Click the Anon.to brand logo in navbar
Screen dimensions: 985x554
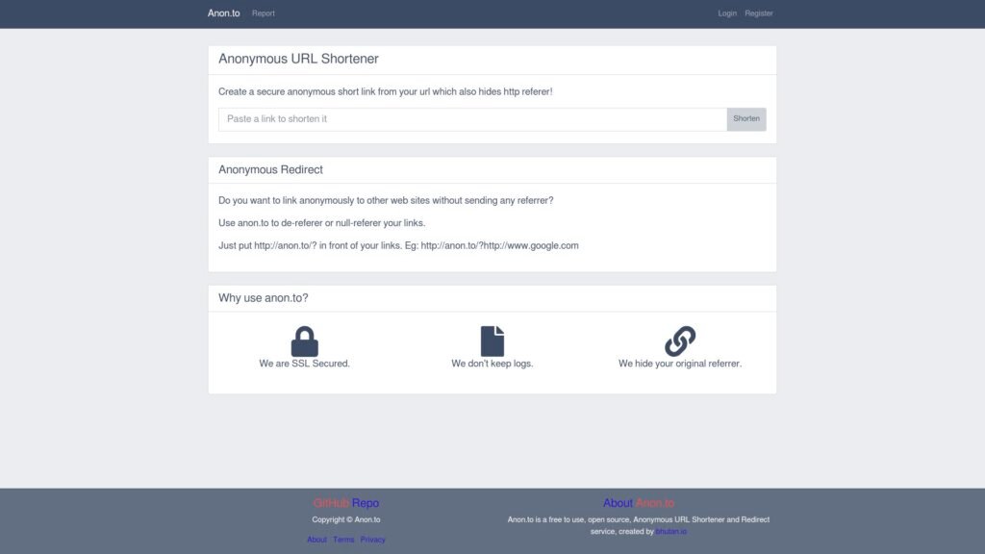coord(223,13)
